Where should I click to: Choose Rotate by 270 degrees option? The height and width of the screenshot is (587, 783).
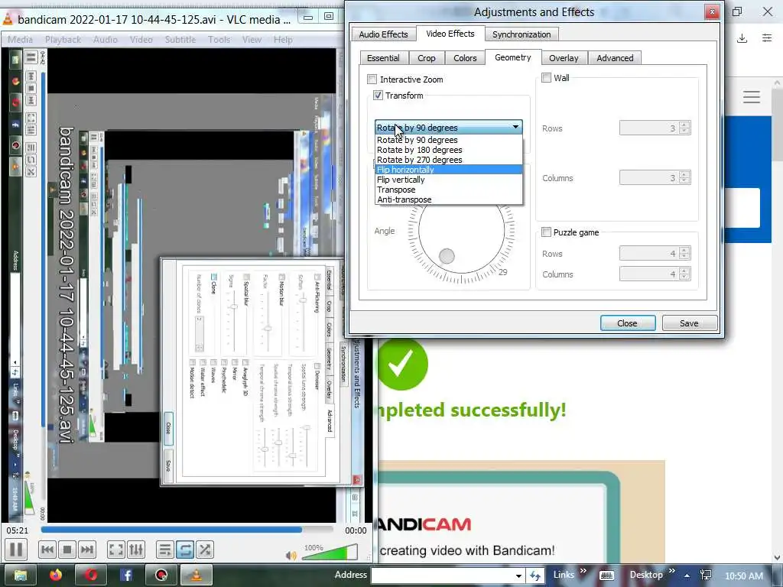(x=449, y=160)
